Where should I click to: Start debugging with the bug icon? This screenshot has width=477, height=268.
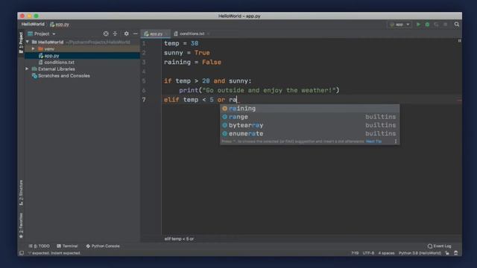pyautogui.click(x=427, y=25)
